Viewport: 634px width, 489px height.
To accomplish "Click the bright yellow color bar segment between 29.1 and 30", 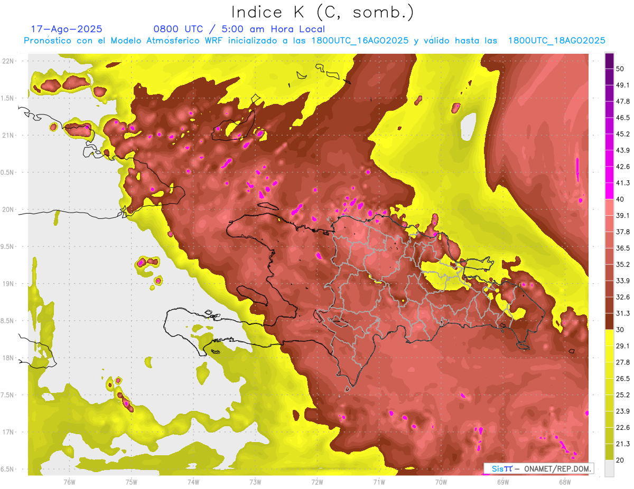I will (609, 338).
